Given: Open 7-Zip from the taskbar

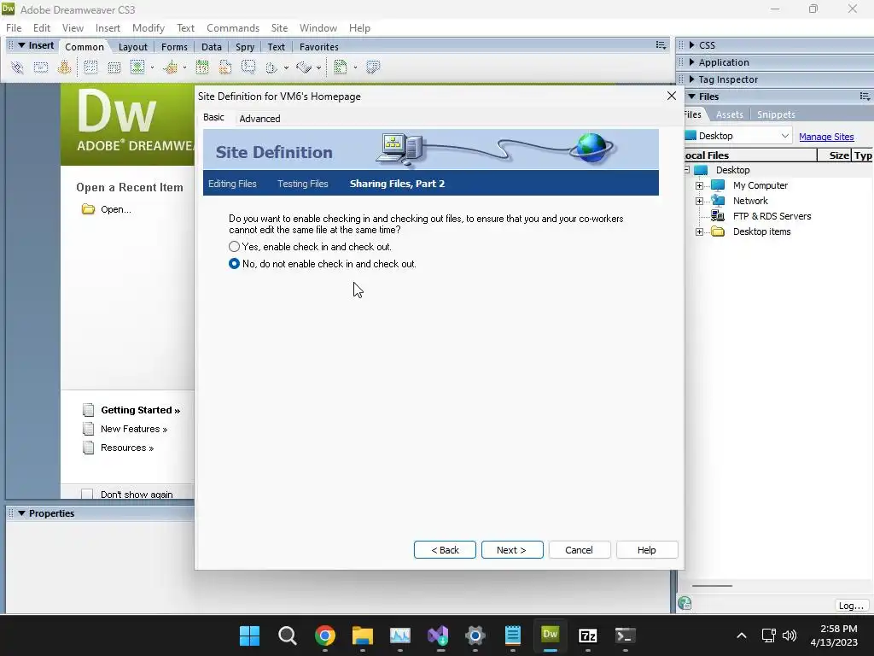Looking at the screenshot, I should coord(587,635).
